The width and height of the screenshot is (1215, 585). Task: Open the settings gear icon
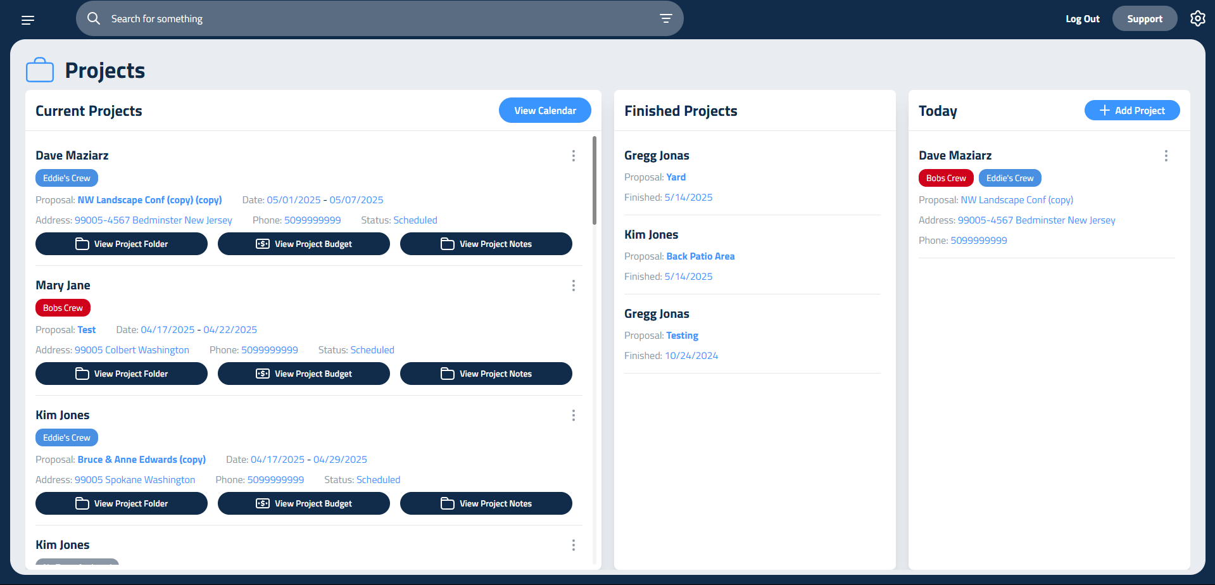(1197, 18)
